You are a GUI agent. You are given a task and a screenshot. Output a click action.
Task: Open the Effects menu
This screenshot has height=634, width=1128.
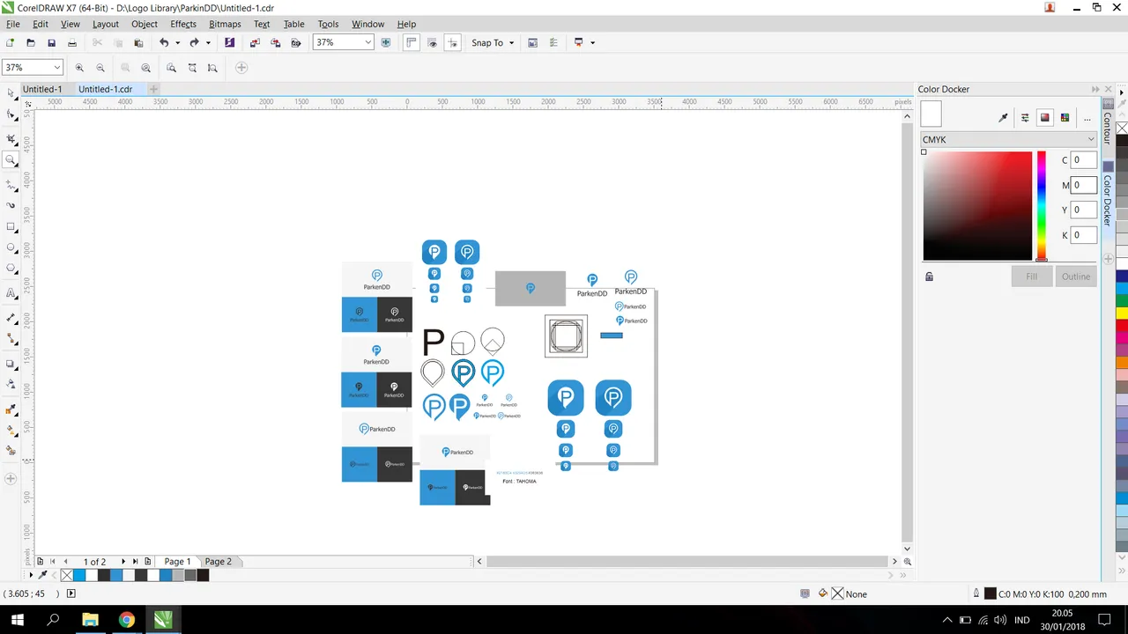(183, 24)
